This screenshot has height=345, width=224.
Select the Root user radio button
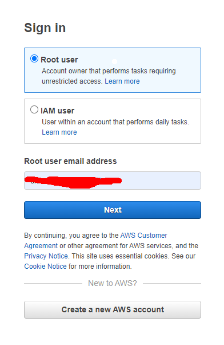coord(34,58)
